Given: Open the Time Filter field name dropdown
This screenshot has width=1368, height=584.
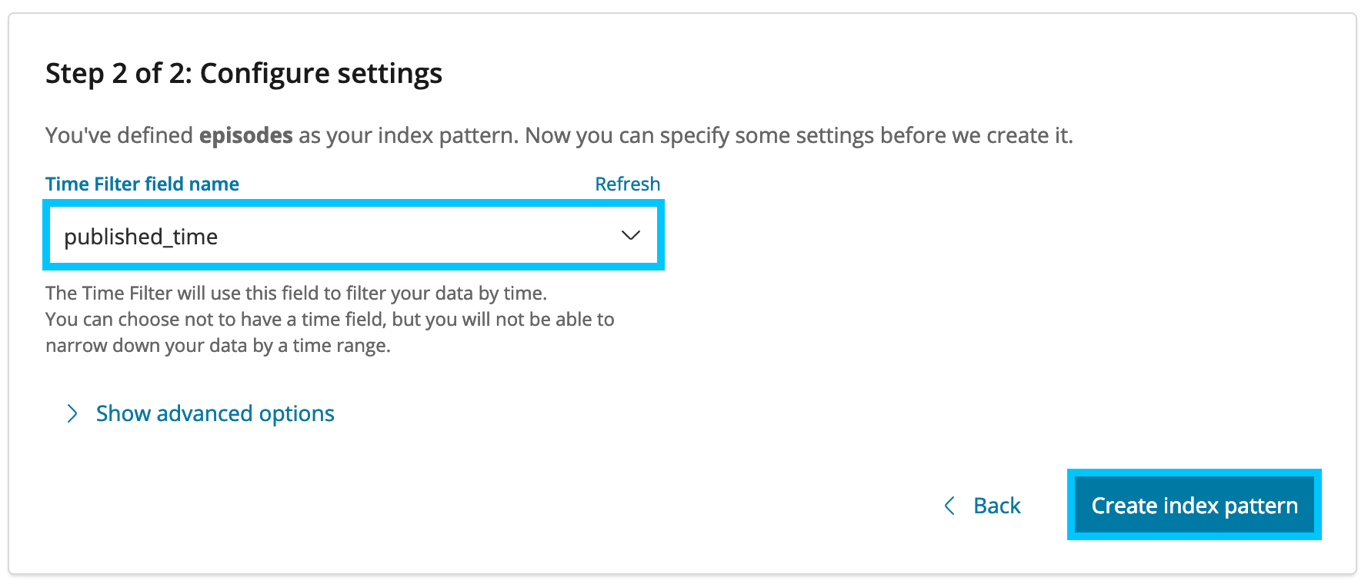Looking at the screenshot, I should [x=353, y=236].
